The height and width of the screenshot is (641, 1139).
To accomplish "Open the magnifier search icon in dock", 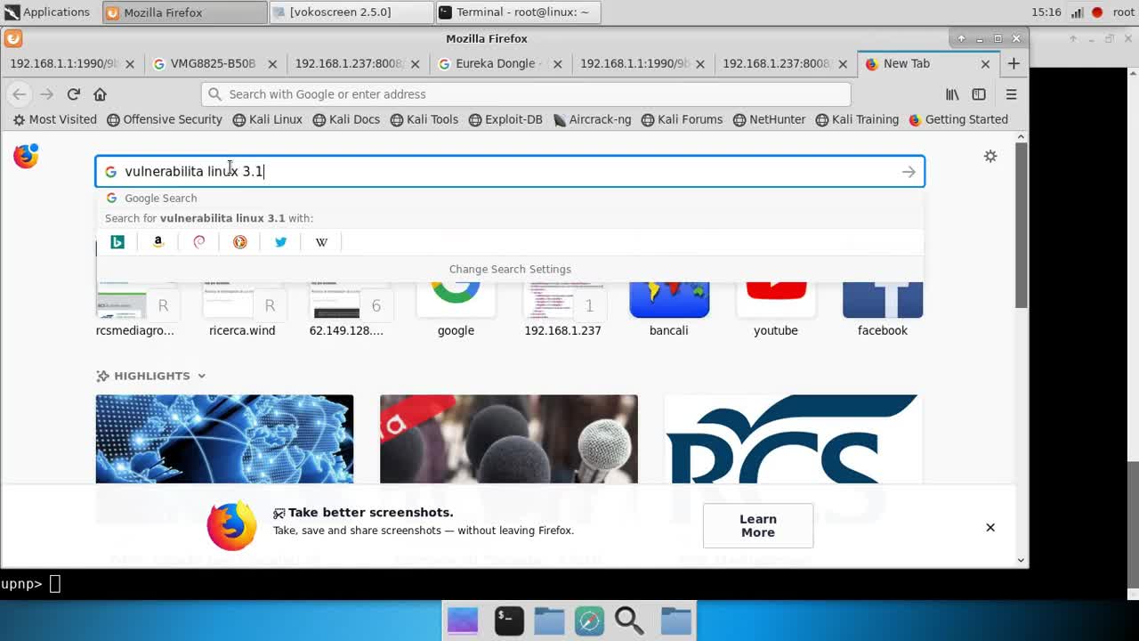I will [x=629, y=621].
